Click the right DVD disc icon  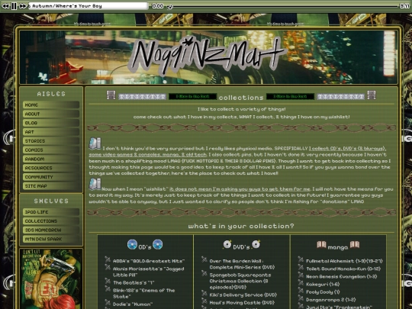pos(256,244)
